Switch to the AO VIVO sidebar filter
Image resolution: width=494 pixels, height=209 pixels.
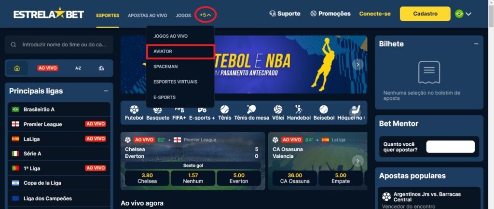[48, 68]
